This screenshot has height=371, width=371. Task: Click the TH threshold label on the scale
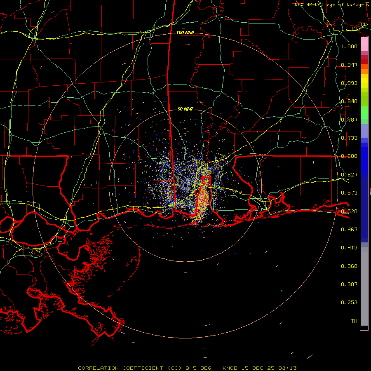click(x=354, y=321)
